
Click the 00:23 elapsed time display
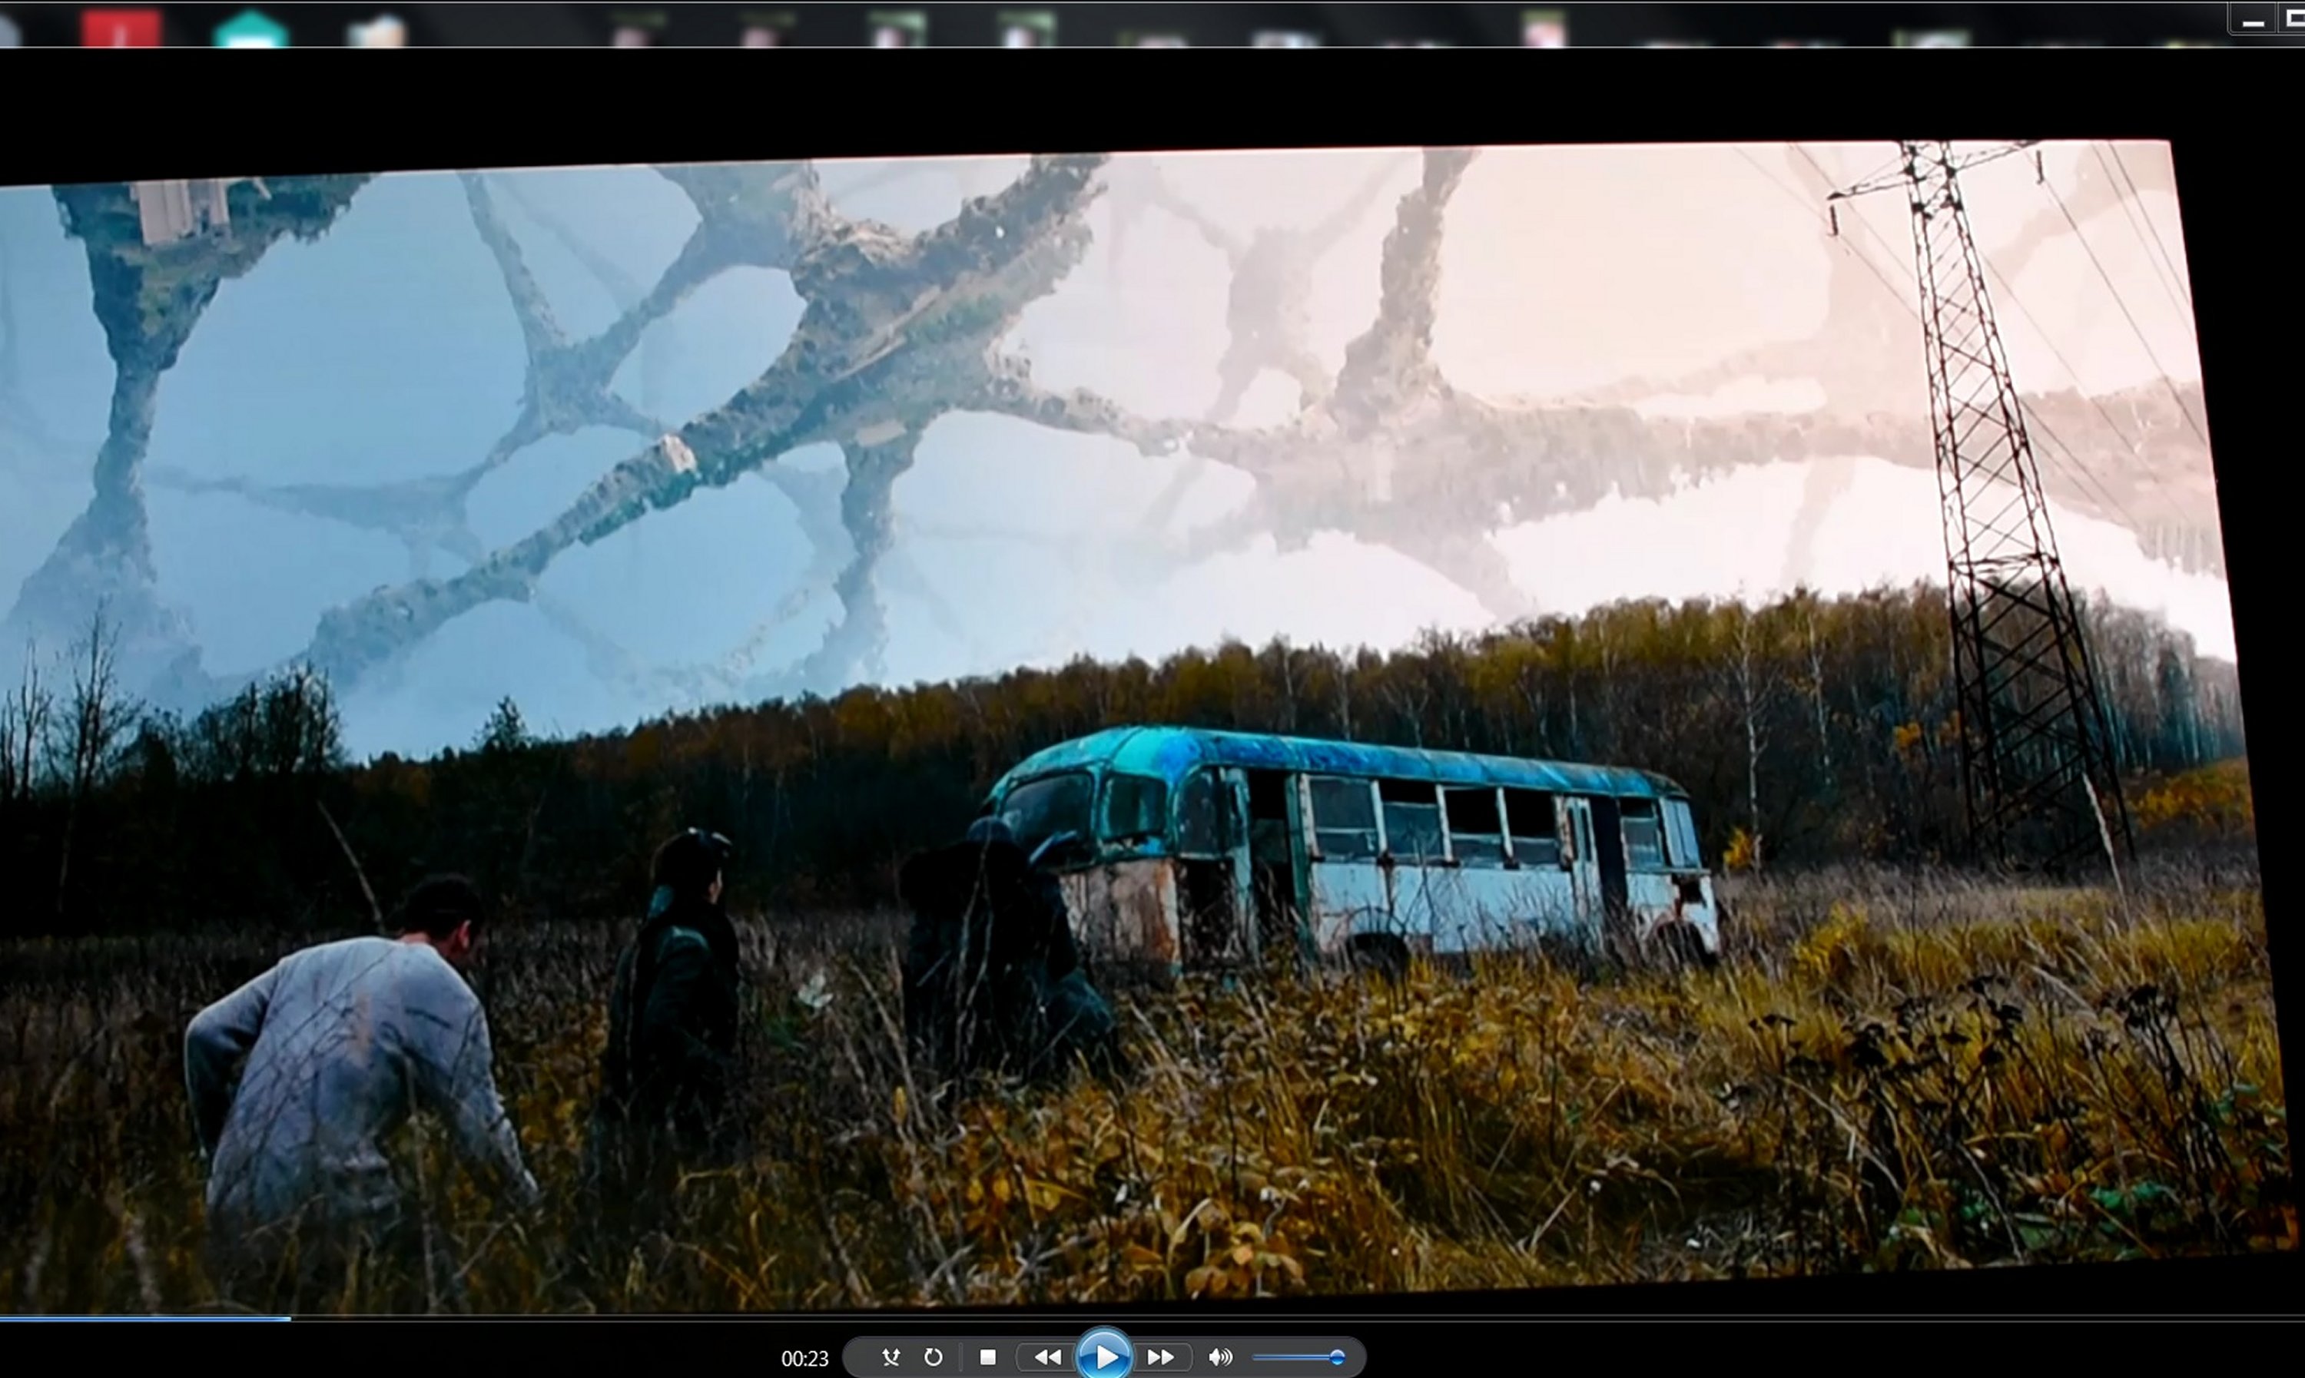pos(804,1359)
